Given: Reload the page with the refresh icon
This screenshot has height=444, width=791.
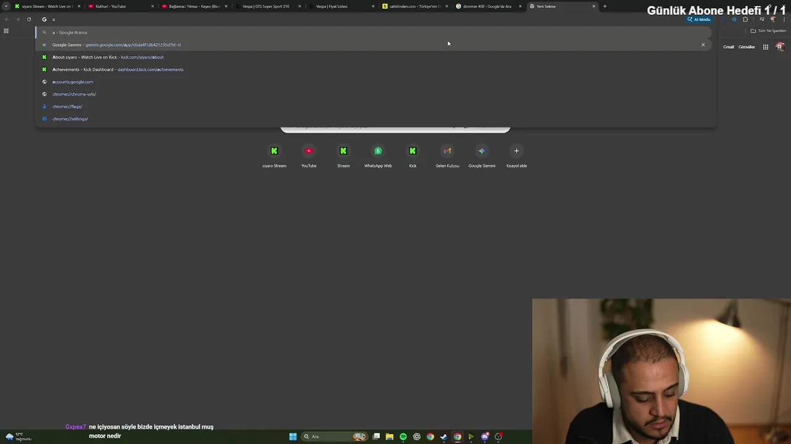Looking at the screenshot, I should [29, 19].
